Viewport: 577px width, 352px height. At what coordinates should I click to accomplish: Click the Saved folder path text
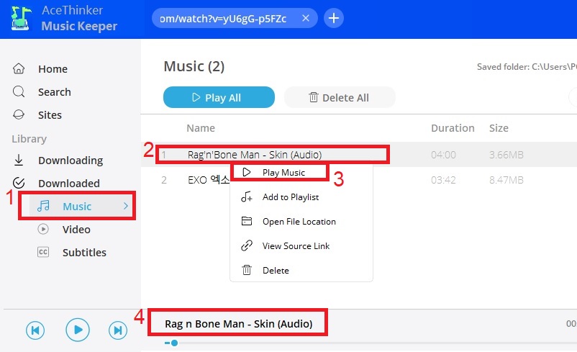pos(527,67)
